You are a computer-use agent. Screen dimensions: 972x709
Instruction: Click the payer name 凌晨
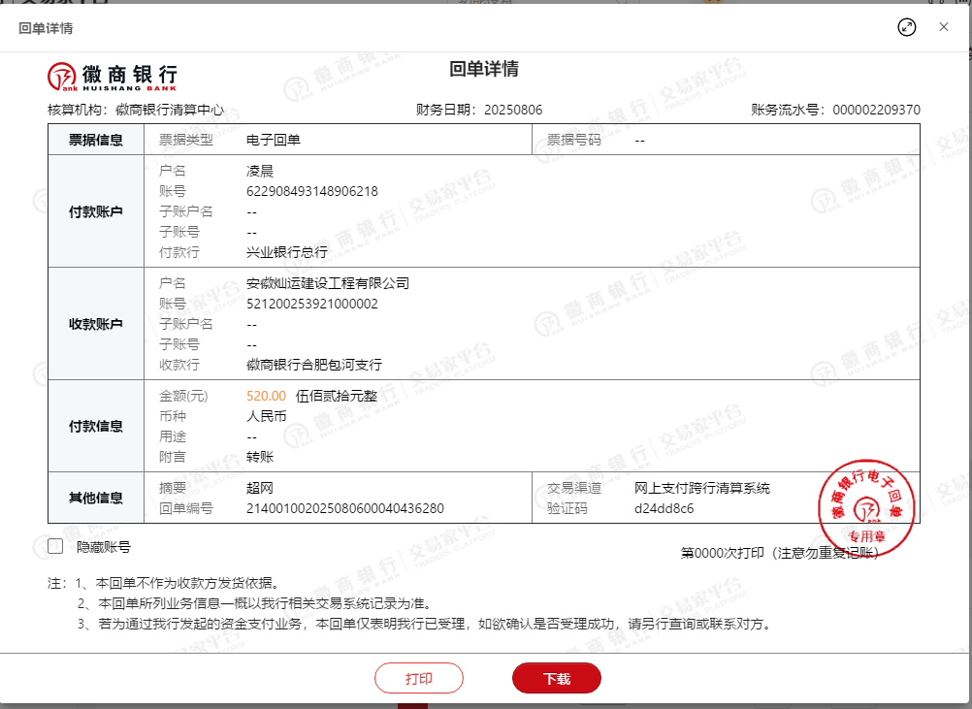[260, 171]
